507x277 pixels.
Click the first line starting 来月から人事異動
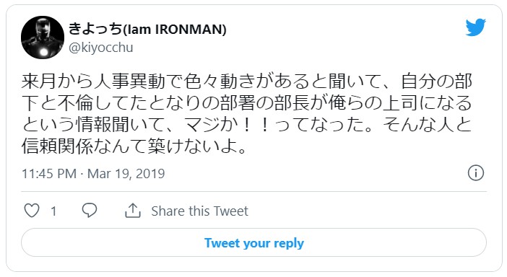pyautogui.click(x=247, y=82)
